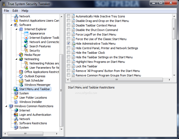Collapse the Netmeeting tree node
The height and width of the screenshot is (139, 179).
(x=16, y=59)
